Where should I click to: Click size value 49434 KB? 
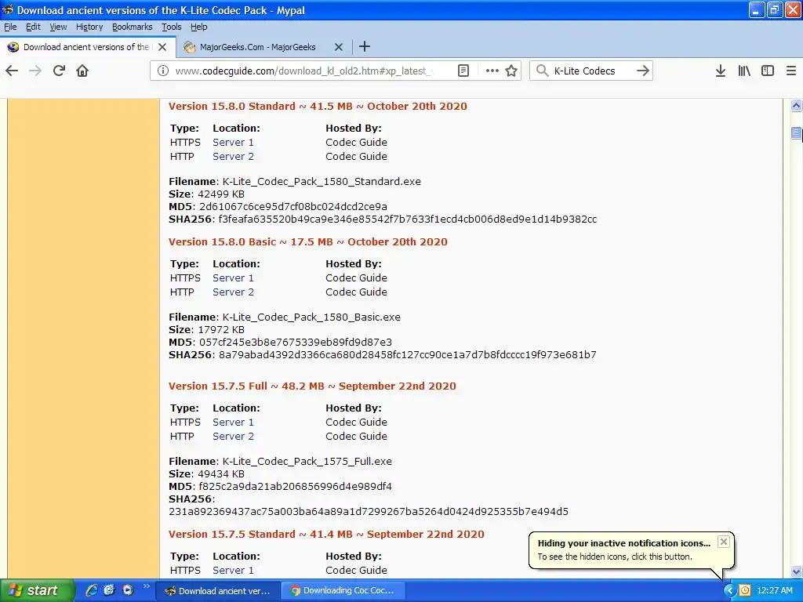221,474
